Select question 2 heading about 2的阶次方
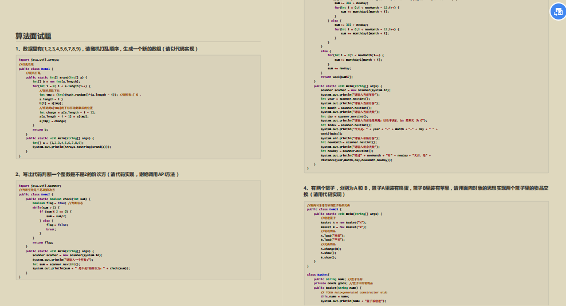 97,174
